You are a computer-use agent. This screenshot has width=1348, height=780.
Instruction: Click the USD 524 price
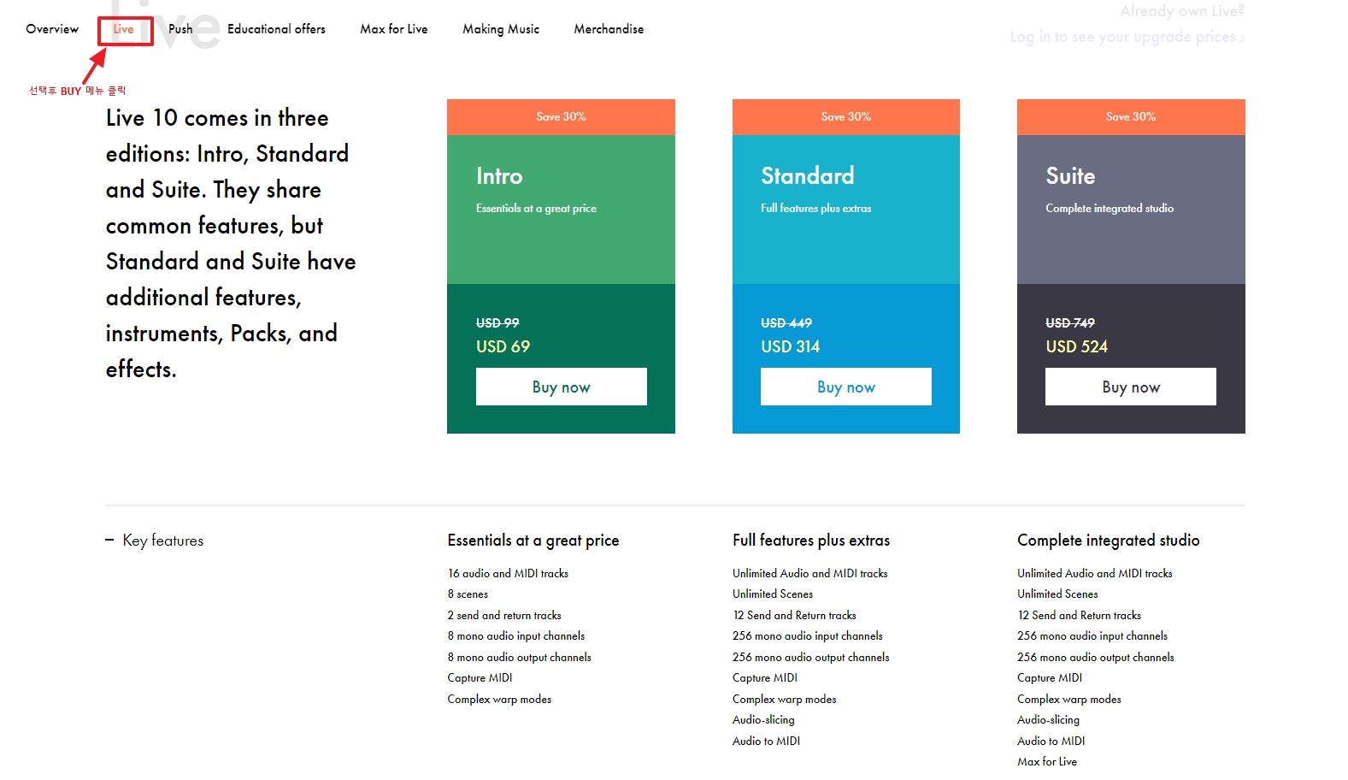pyautogui.click(x=1077, y=346)
